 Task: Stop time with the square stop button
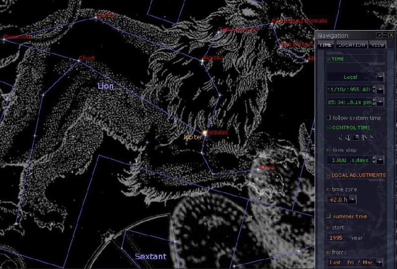(356, 138)
